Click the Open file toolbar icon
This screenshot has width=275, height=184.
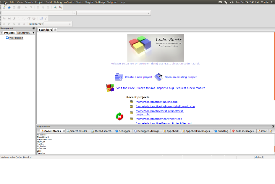[x=9, y=7]
